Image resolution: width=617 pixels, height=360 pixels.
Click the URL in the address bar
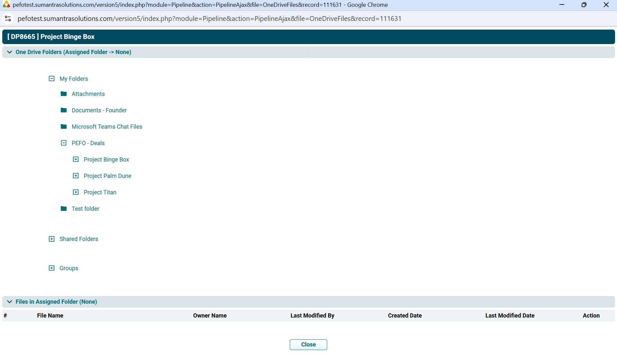[209, 19]
